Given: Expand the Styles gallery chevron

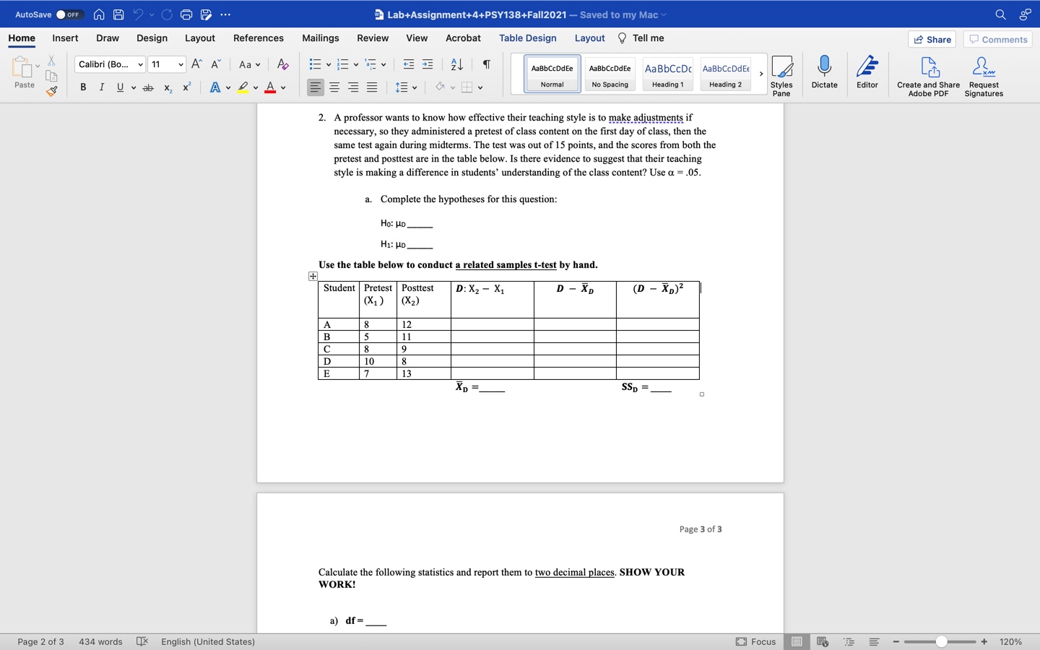Looking at the screenshot, I should [x=760, y=74].
